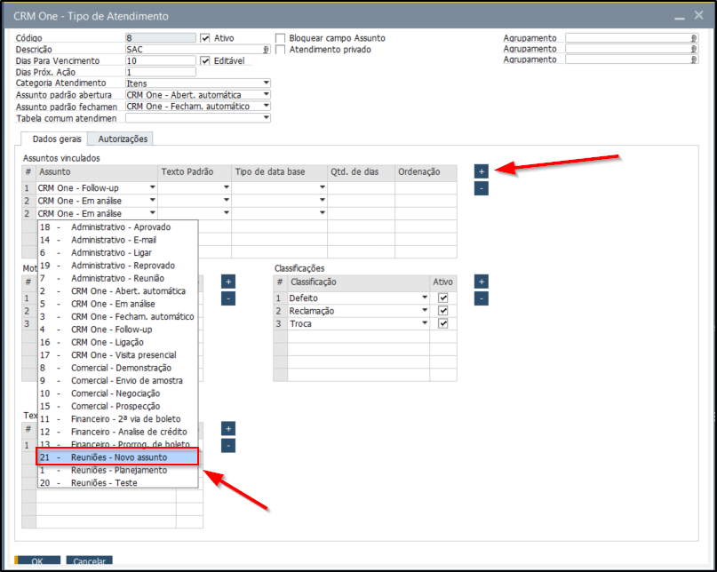The image size is (717, 572).
Task: Click minus button beside Assuntos vinculados table
Action: click(481, 187)
